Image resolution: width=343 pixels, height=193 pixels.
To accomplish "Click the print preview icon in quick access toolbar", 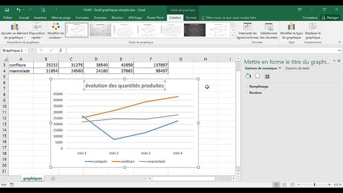I will 43,10.
